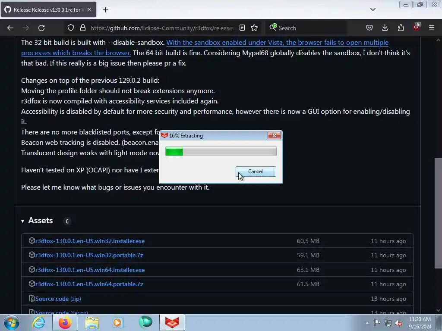Click package icon beside win32.installer.exe
The height and width of the screenshot is (331, 442).
coord(32,240)
